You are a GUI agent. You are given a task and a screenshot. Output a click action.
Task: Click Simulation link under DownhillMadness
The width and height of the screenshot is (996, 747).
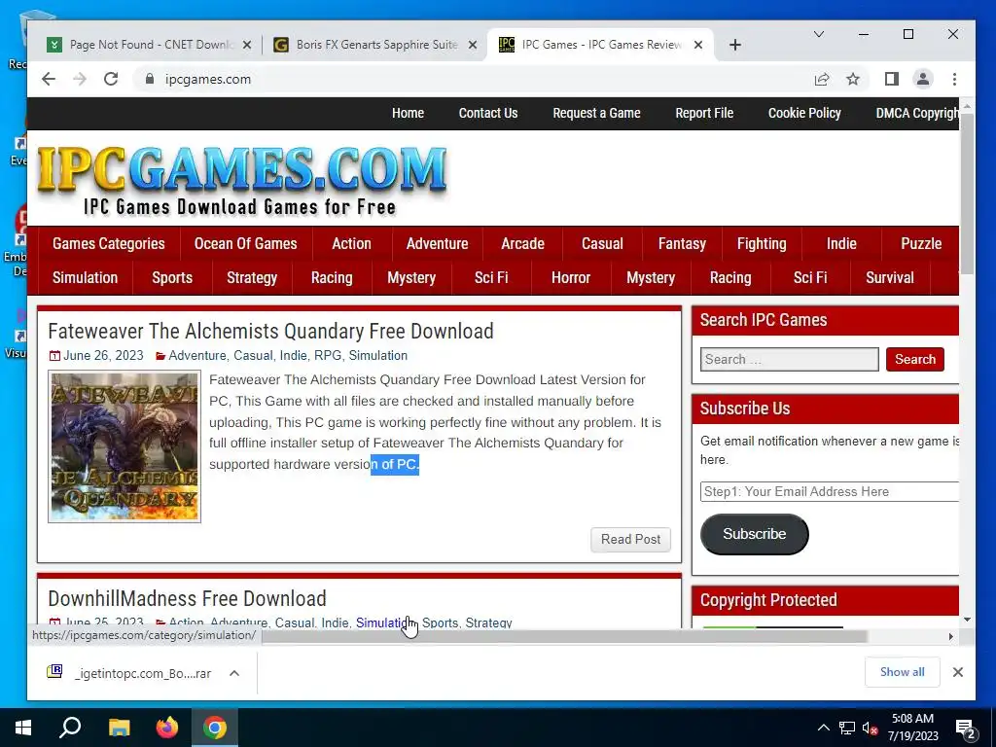pos(383,622)
